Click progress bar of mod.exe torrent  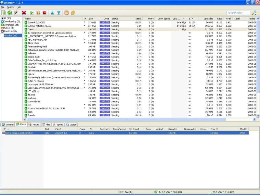click(105, 98)
